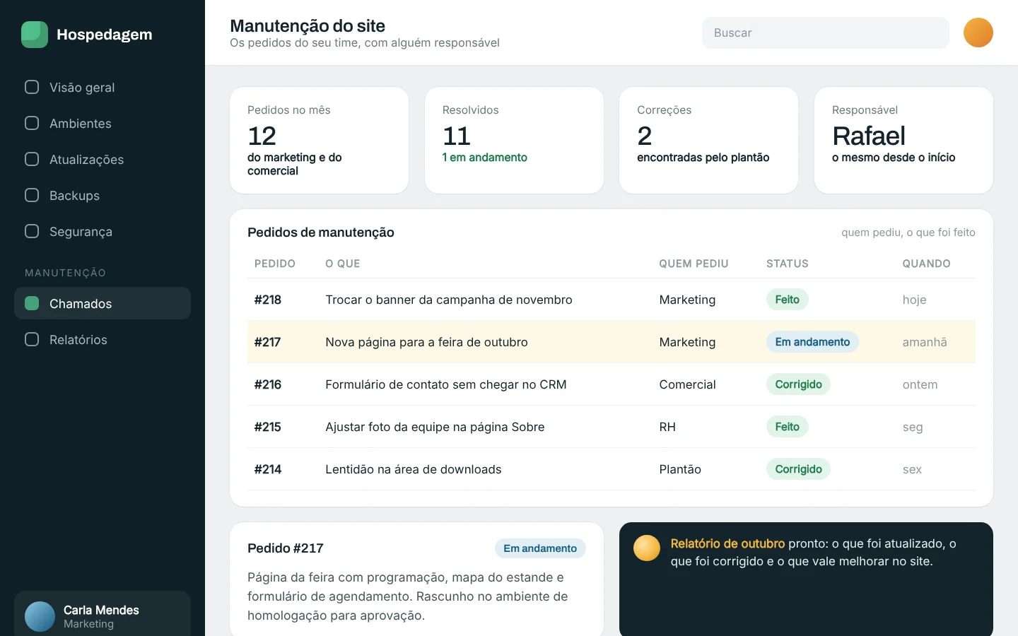Click the O QUE column header
Viewport: 1018px width, 636px height.
pos(343,264)
